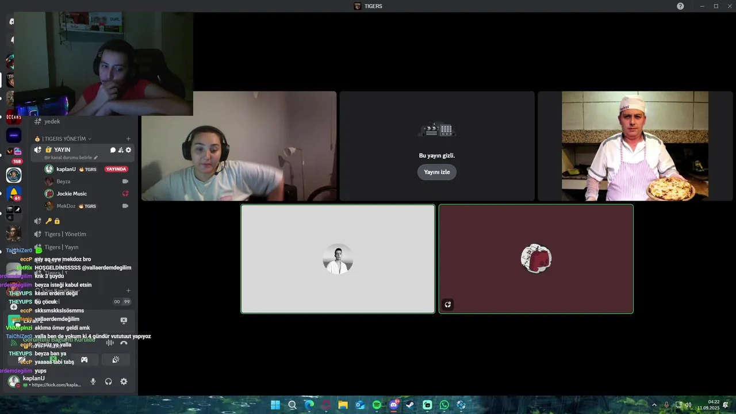
Task: Focus the Jockie Music participant tile
Action: click(x=536, y=259)
